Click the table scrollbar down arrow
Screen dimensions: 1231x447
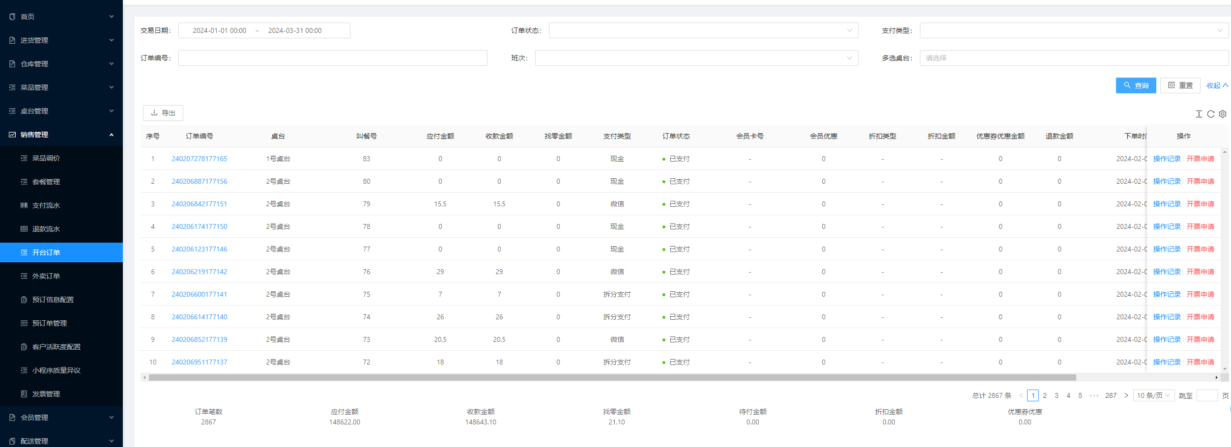pyautogui.click(x=1225, y=369)
